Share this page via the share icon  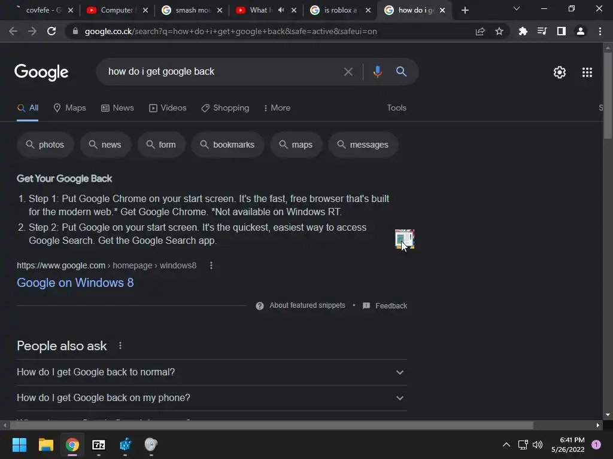click(x=480, y=31)
